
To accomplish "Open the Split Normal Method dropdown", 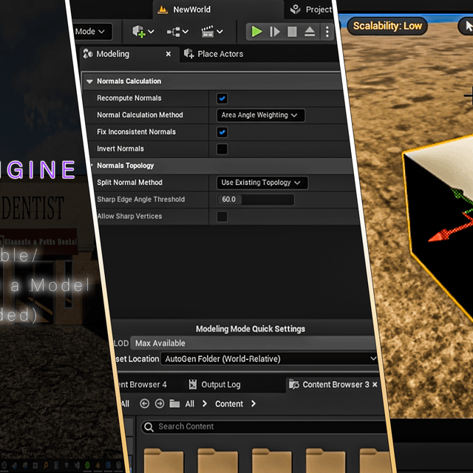I will point(262,183).
